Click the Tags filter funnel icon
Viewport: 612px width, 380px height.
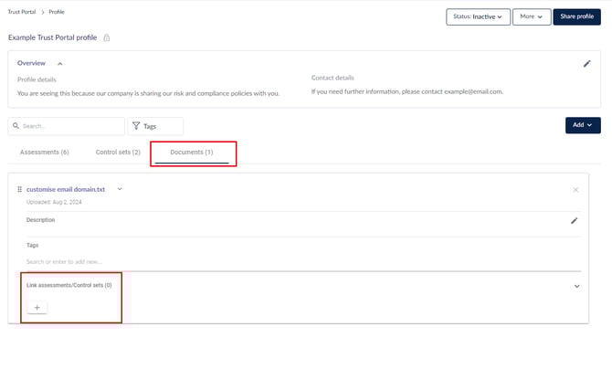[136, 126]
